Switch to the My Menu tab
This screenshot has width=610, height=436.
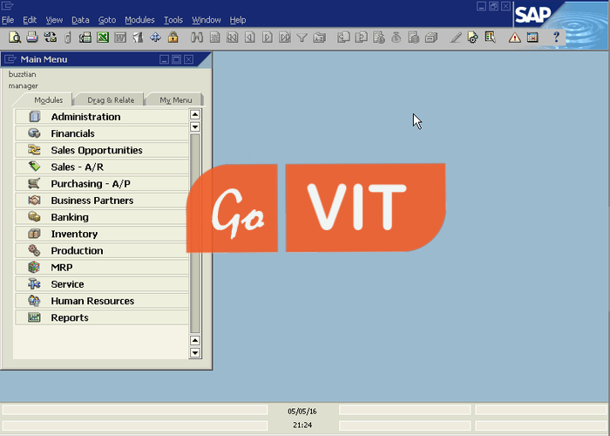point(175,100)
